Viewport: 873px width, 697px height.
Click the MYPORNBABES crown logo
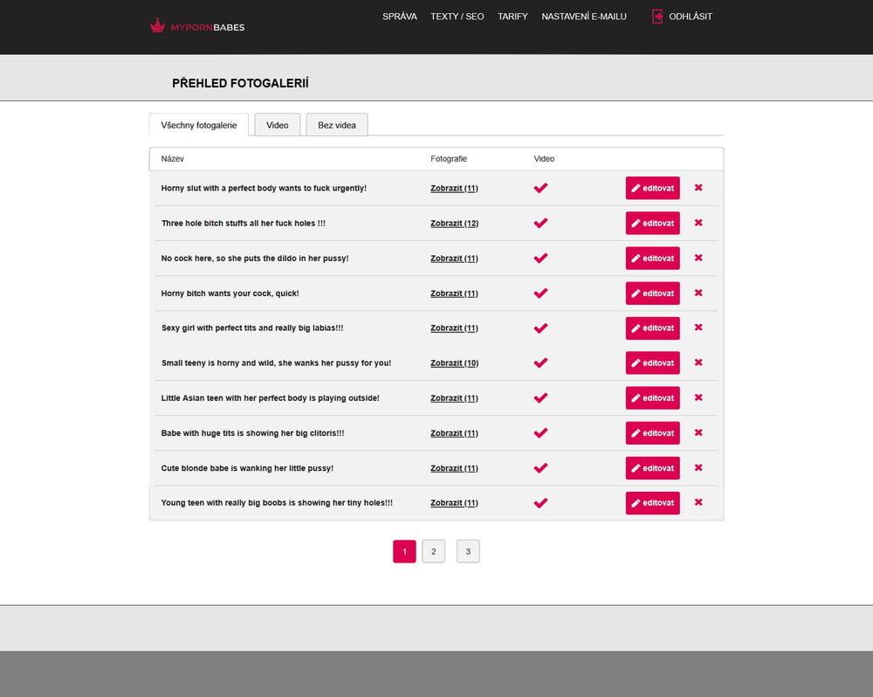tap(158, 25)
